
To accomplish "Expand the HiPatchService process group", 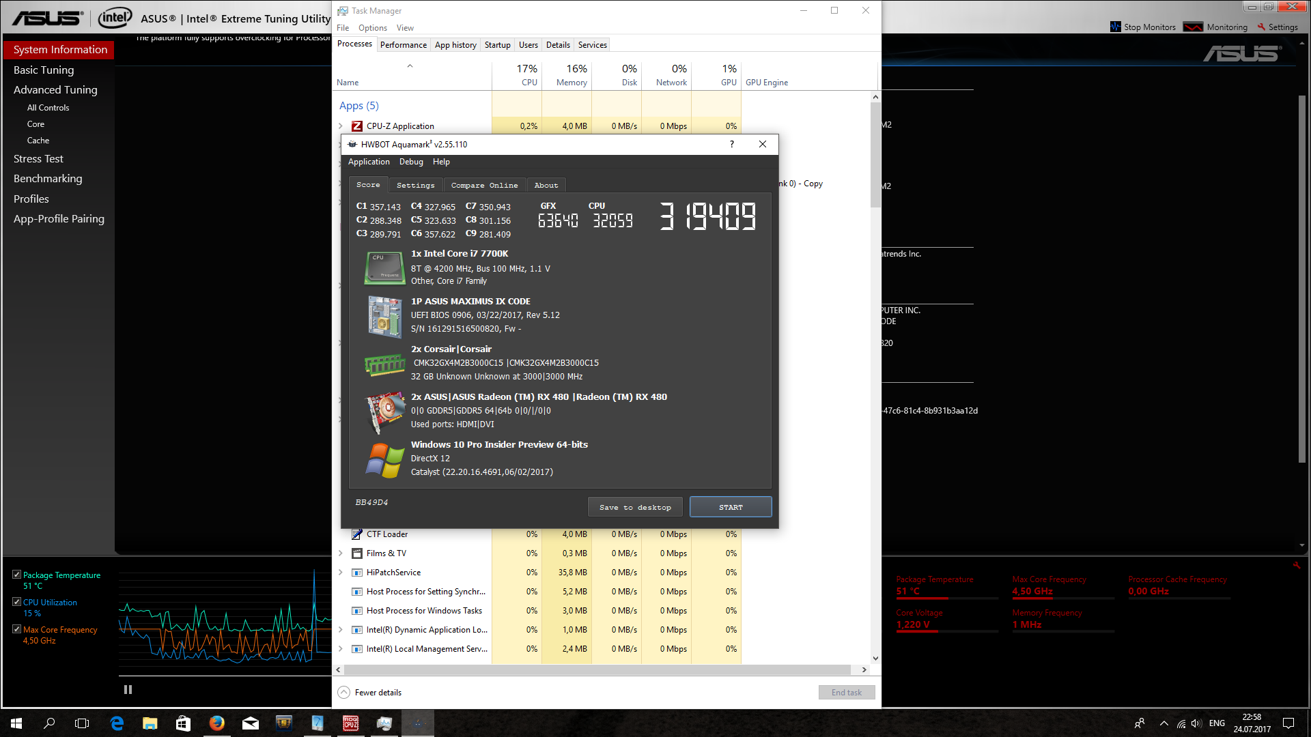I will click(341, 573).
